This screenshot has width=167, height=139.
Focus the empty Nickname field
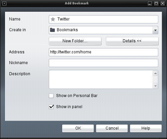point(103,63)
